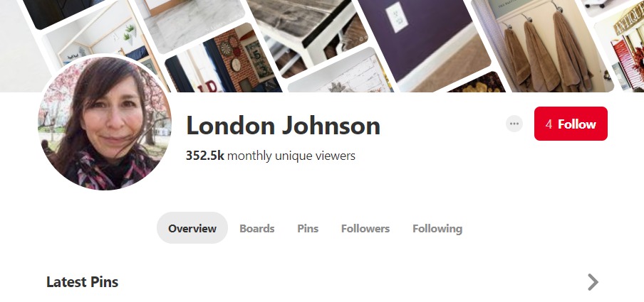Switch to the Boards tab

pyautogui.click(x=256, y=228)
